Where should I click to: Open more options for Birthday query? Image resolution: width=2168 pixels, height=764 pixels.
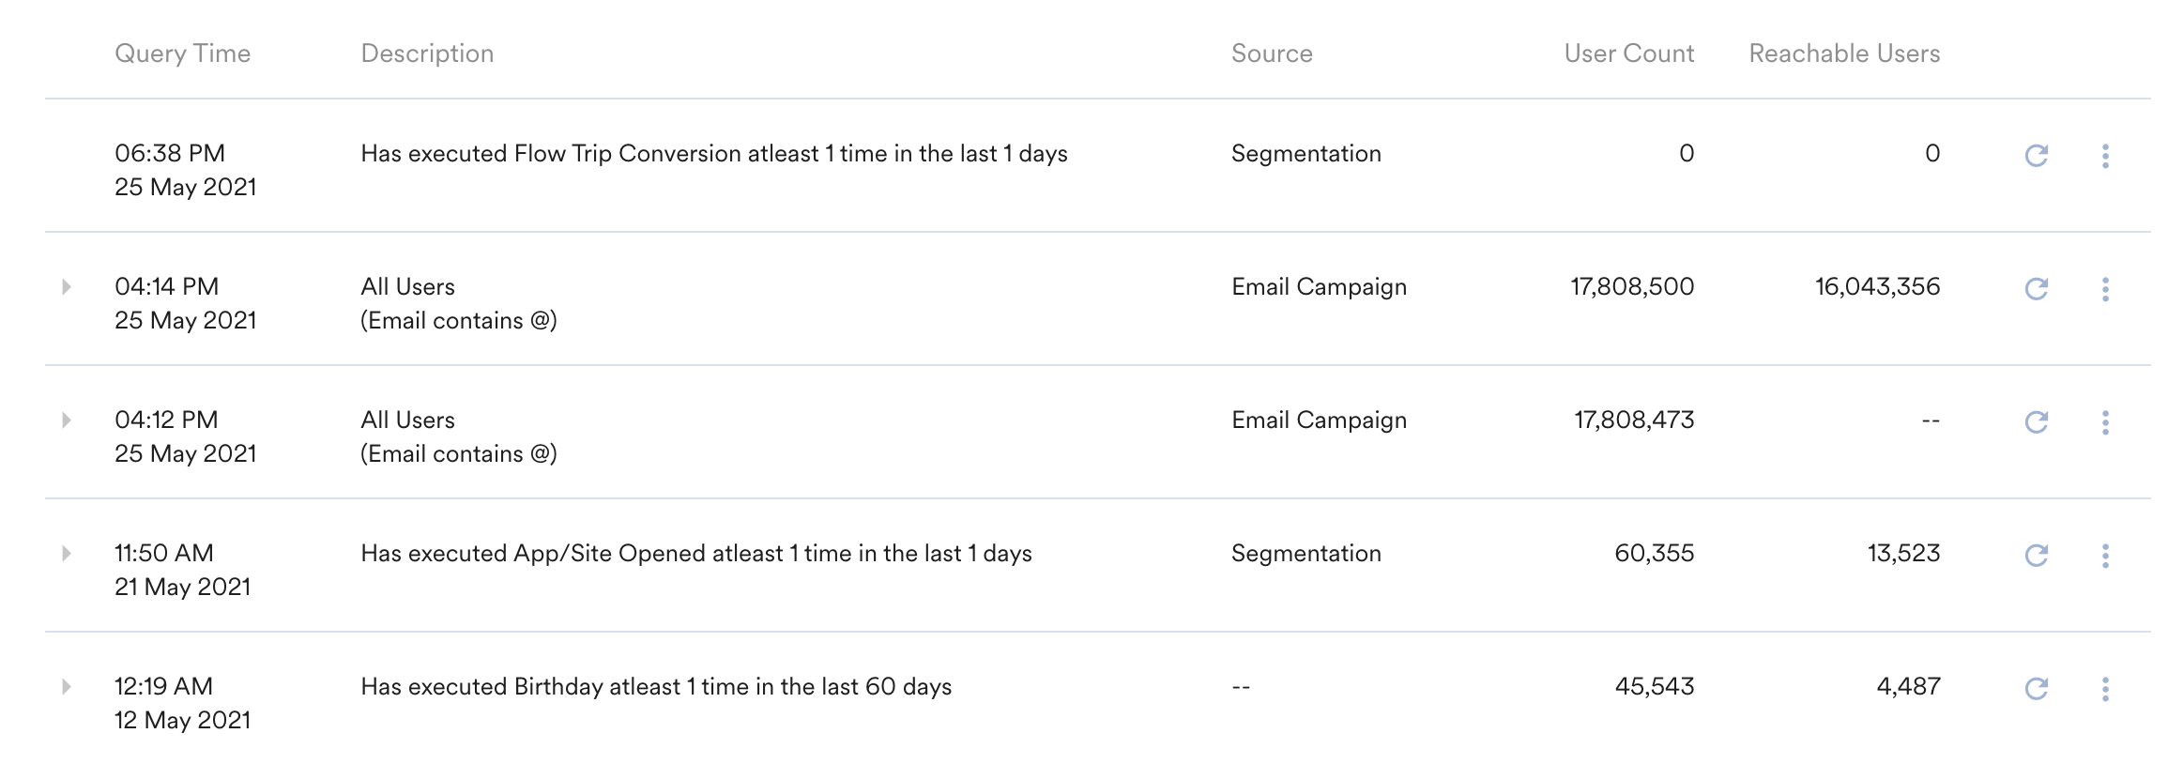click(2105, 689)
